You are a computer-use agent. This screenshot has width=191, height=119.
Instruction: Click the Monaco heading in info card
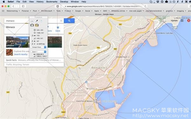[x=11, y=27]
